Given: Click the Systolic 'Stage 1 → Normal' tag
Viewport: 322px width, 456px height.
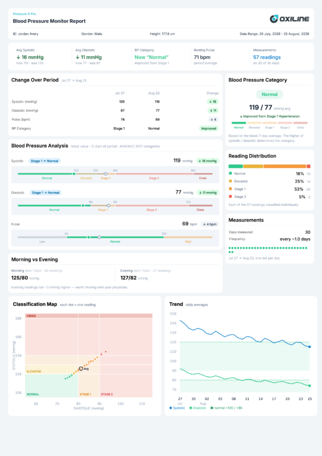Looking at the screenshot, I should [44, 161].
